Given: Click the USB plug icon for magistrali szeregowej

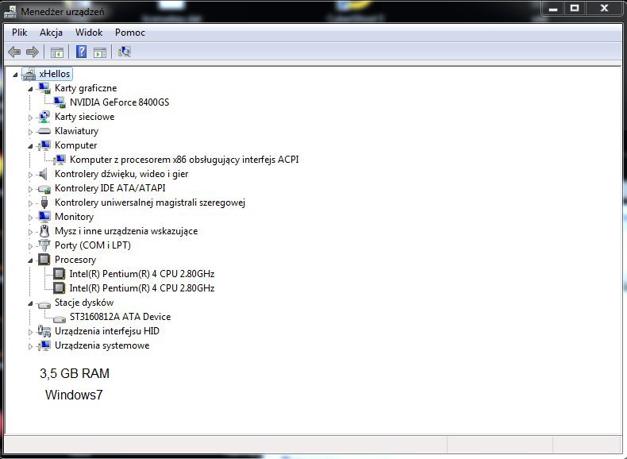Looking at the screenshot, I should click(44, 202).
